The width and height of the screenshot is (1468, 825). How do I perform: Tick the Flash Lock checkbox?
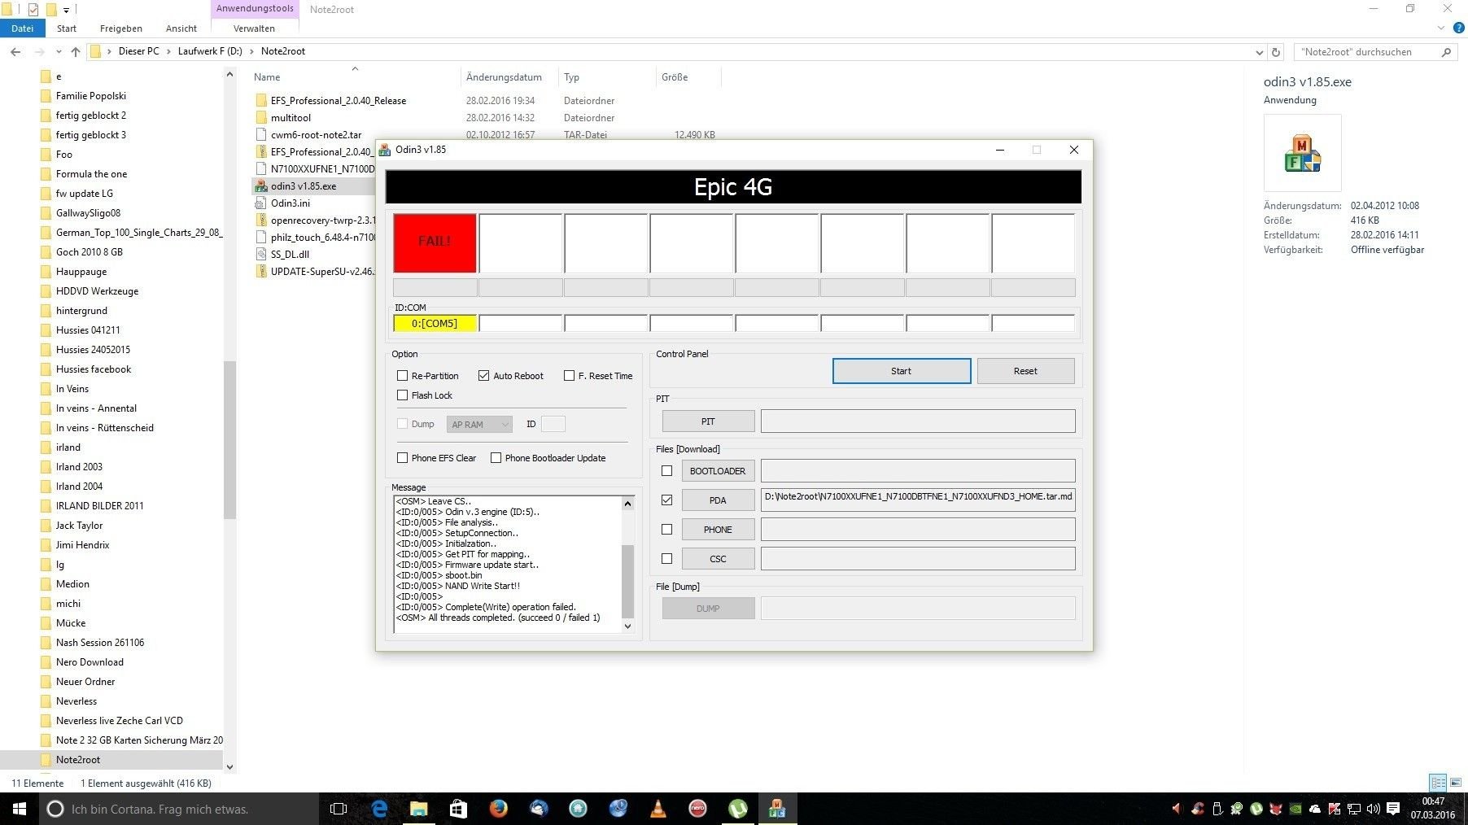pyautogui.click(x=402, y=395)
